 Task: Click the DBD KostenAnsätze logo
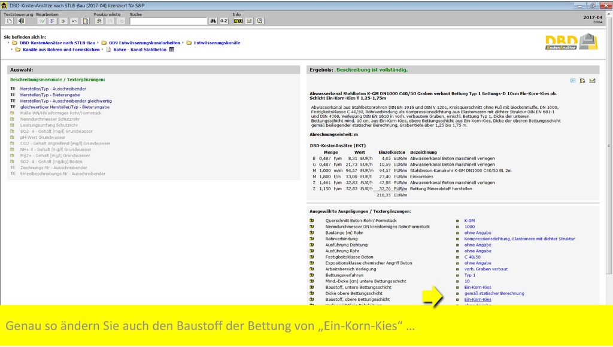[572, 42]
